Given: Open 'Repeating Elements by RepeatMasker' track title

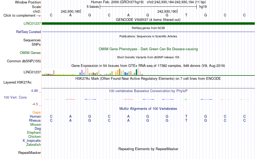Looking at the screenshot, I should coord(148,149).
